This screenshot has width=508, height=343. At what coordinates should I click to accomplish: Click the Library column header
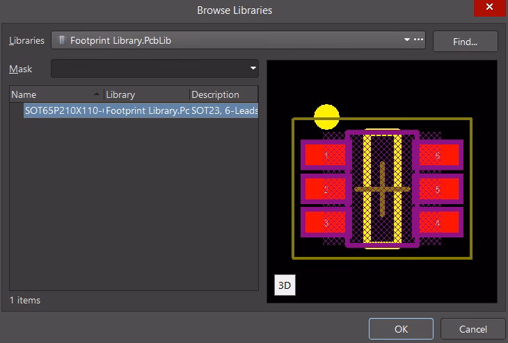pyautogui.click(x=145, y=94)
